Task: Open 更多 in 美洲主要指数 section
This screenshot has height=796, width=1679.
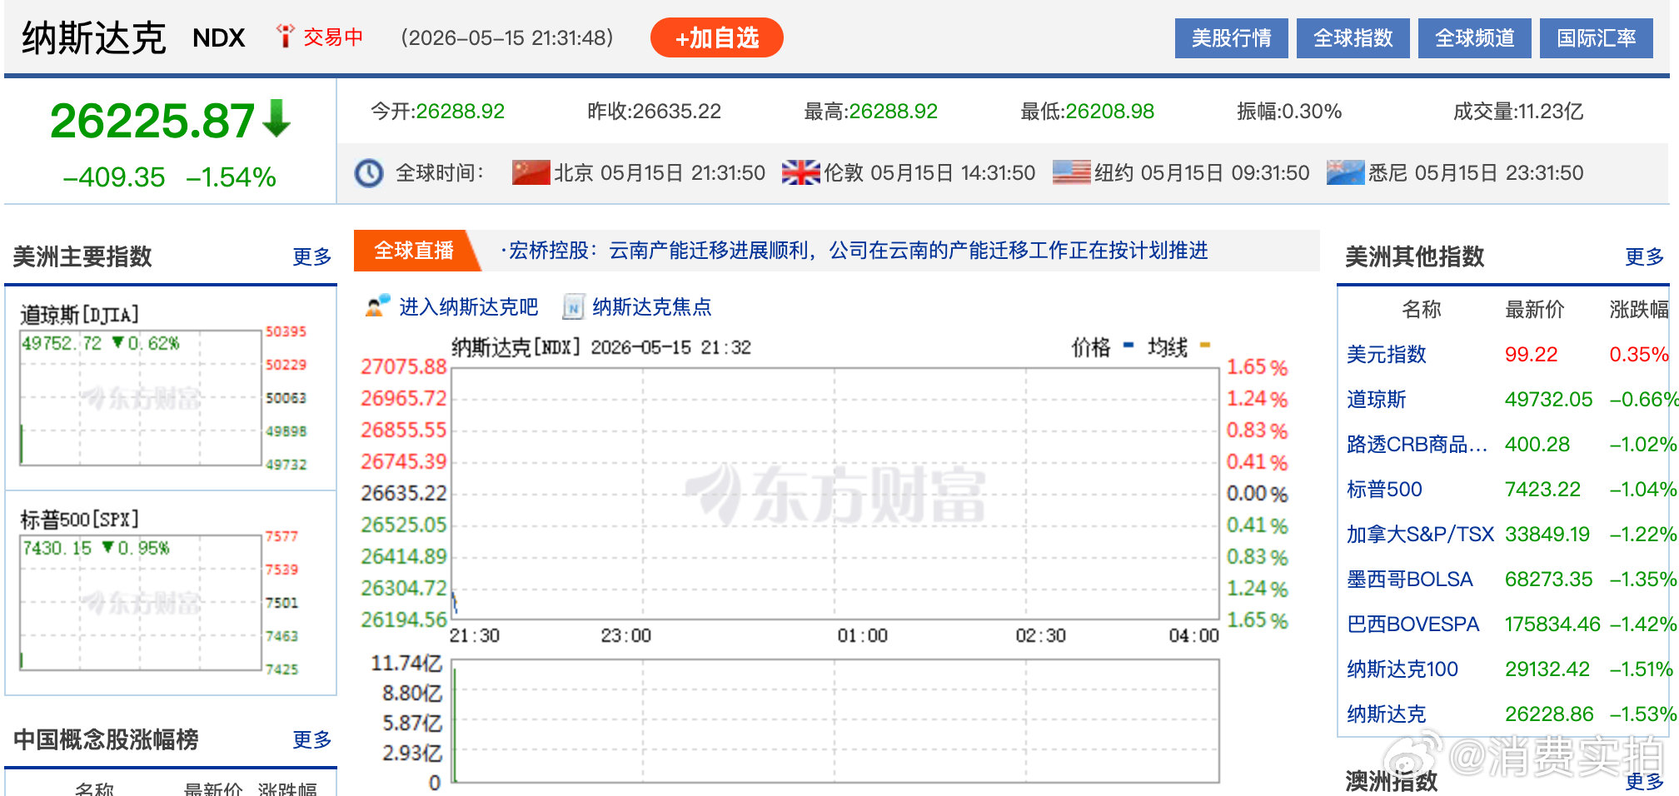Action: (x=312, y=256)
